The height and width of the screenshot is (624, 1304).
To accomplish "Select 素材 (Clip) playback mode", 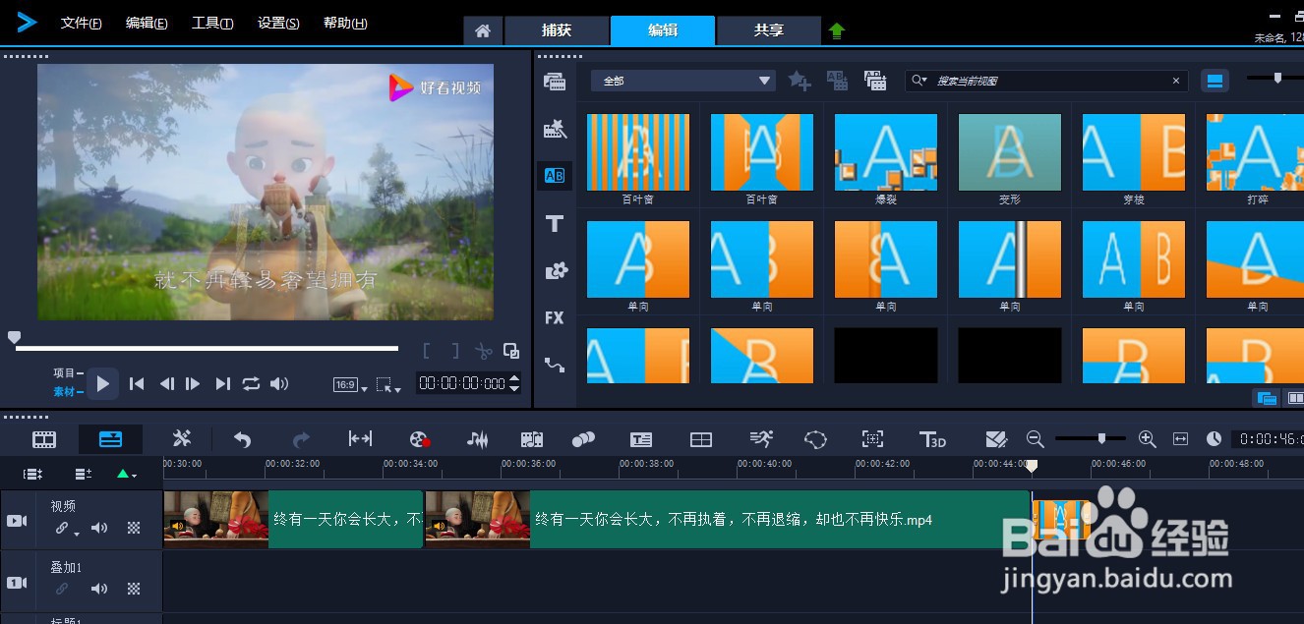I will (x=67, y=392).
